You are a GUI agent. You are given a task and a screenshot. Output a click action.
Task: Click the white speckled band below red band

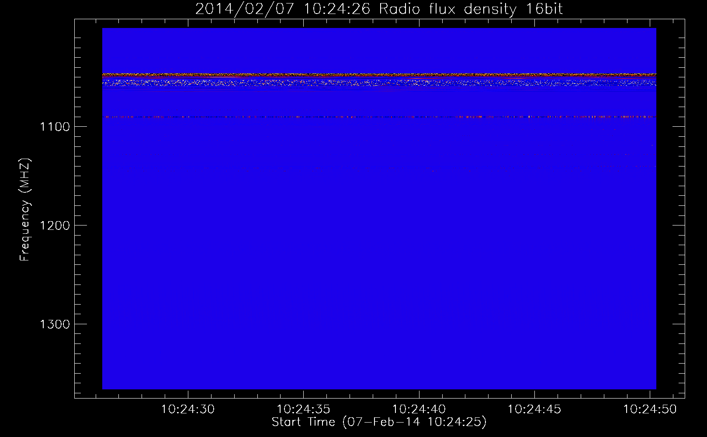click(379, 82)
